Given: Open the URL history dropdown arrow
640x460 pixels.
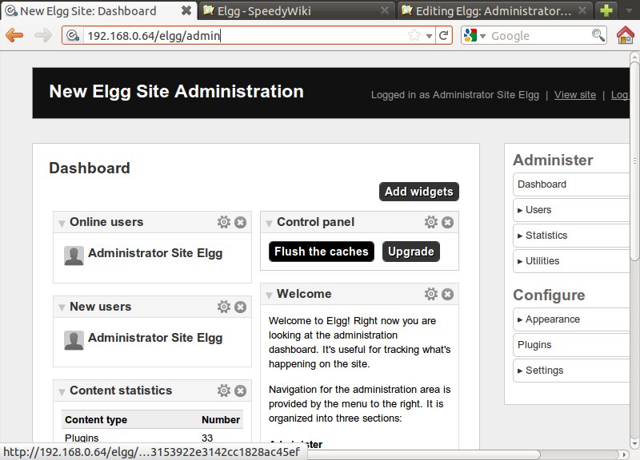Looking at the screenshot, I should (x=429, y=36).
